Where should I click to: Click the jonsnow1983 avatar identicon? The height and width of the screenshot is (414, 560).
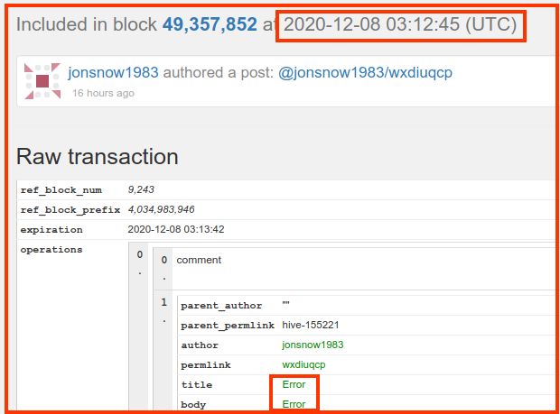click(x=42, y=81)
